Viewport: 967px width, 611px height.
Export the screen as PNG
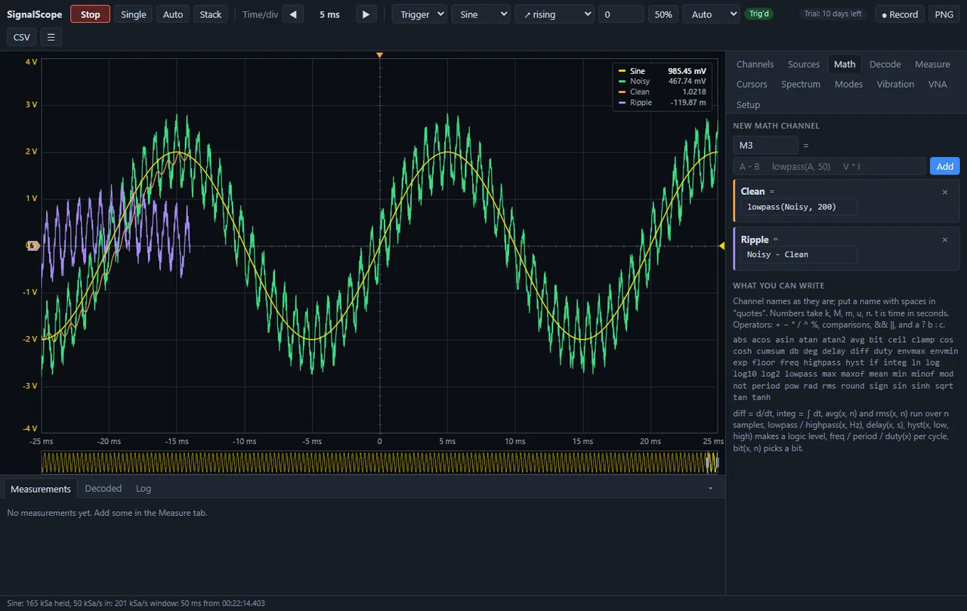[x=944, y=14]
